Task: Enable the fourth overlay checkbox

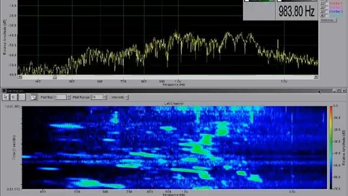Action: click(326, 15)
